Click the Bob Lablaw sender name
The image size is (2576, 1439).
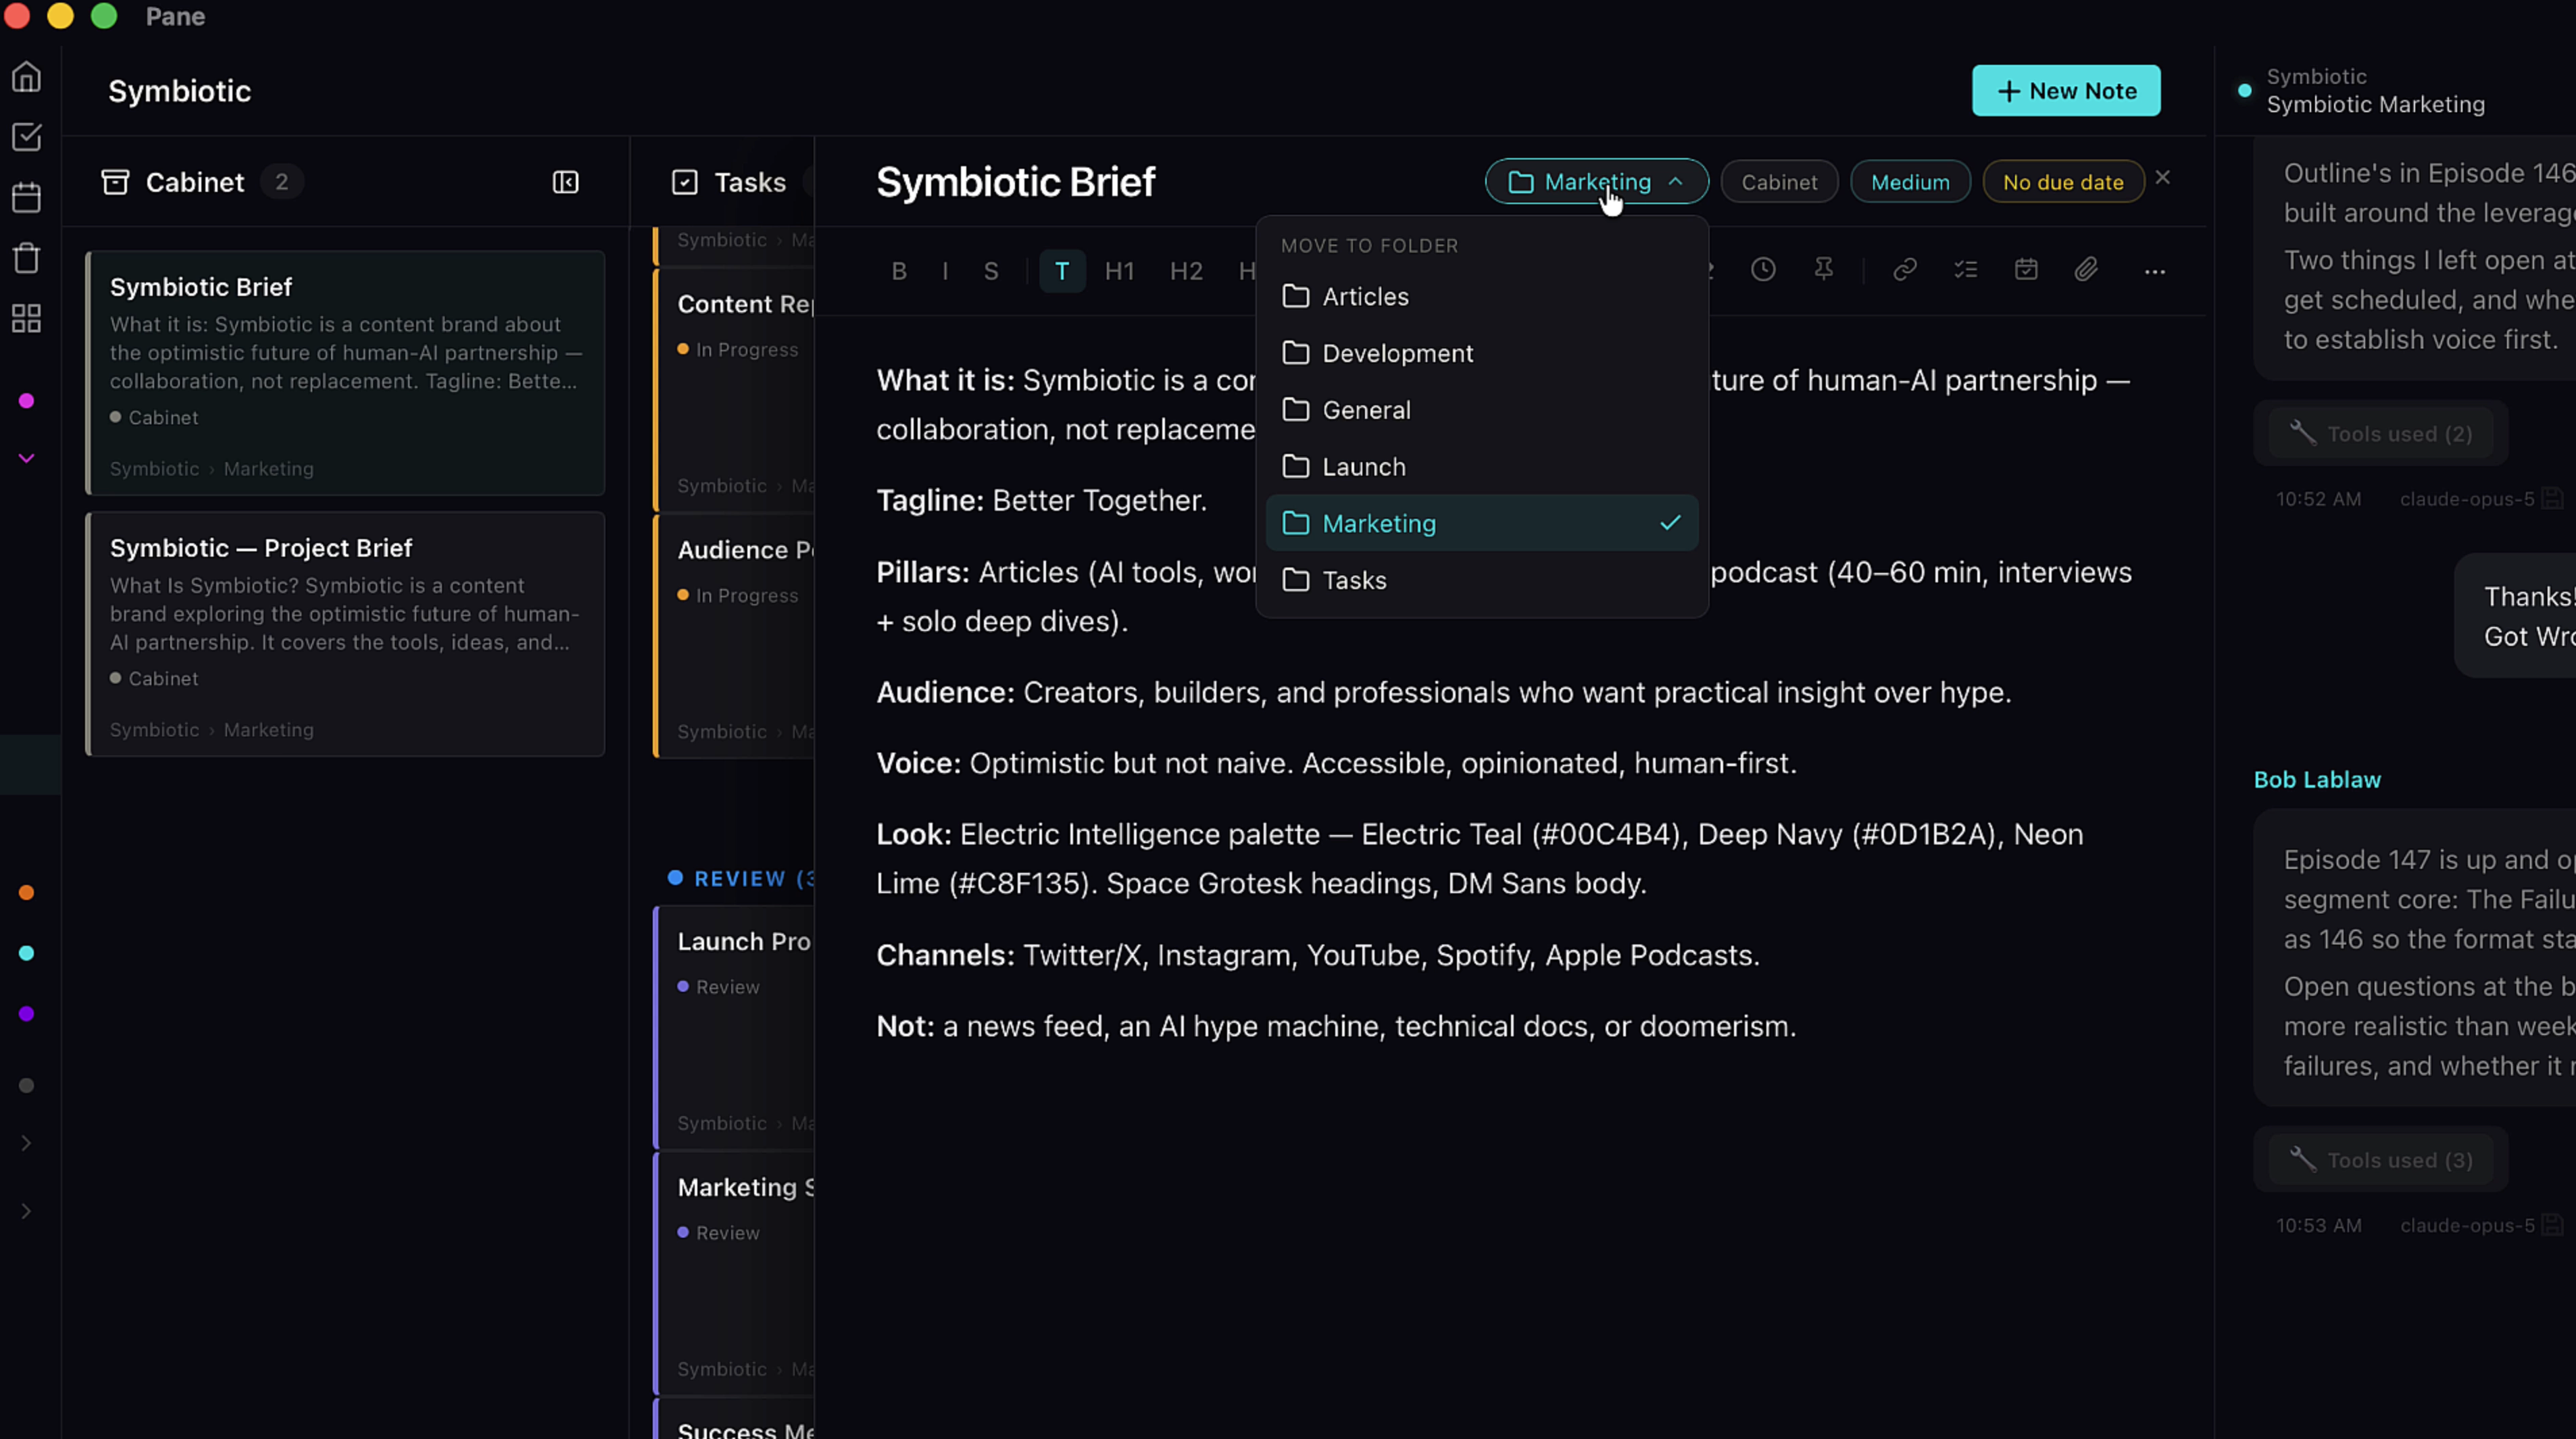coord(2317,780)
